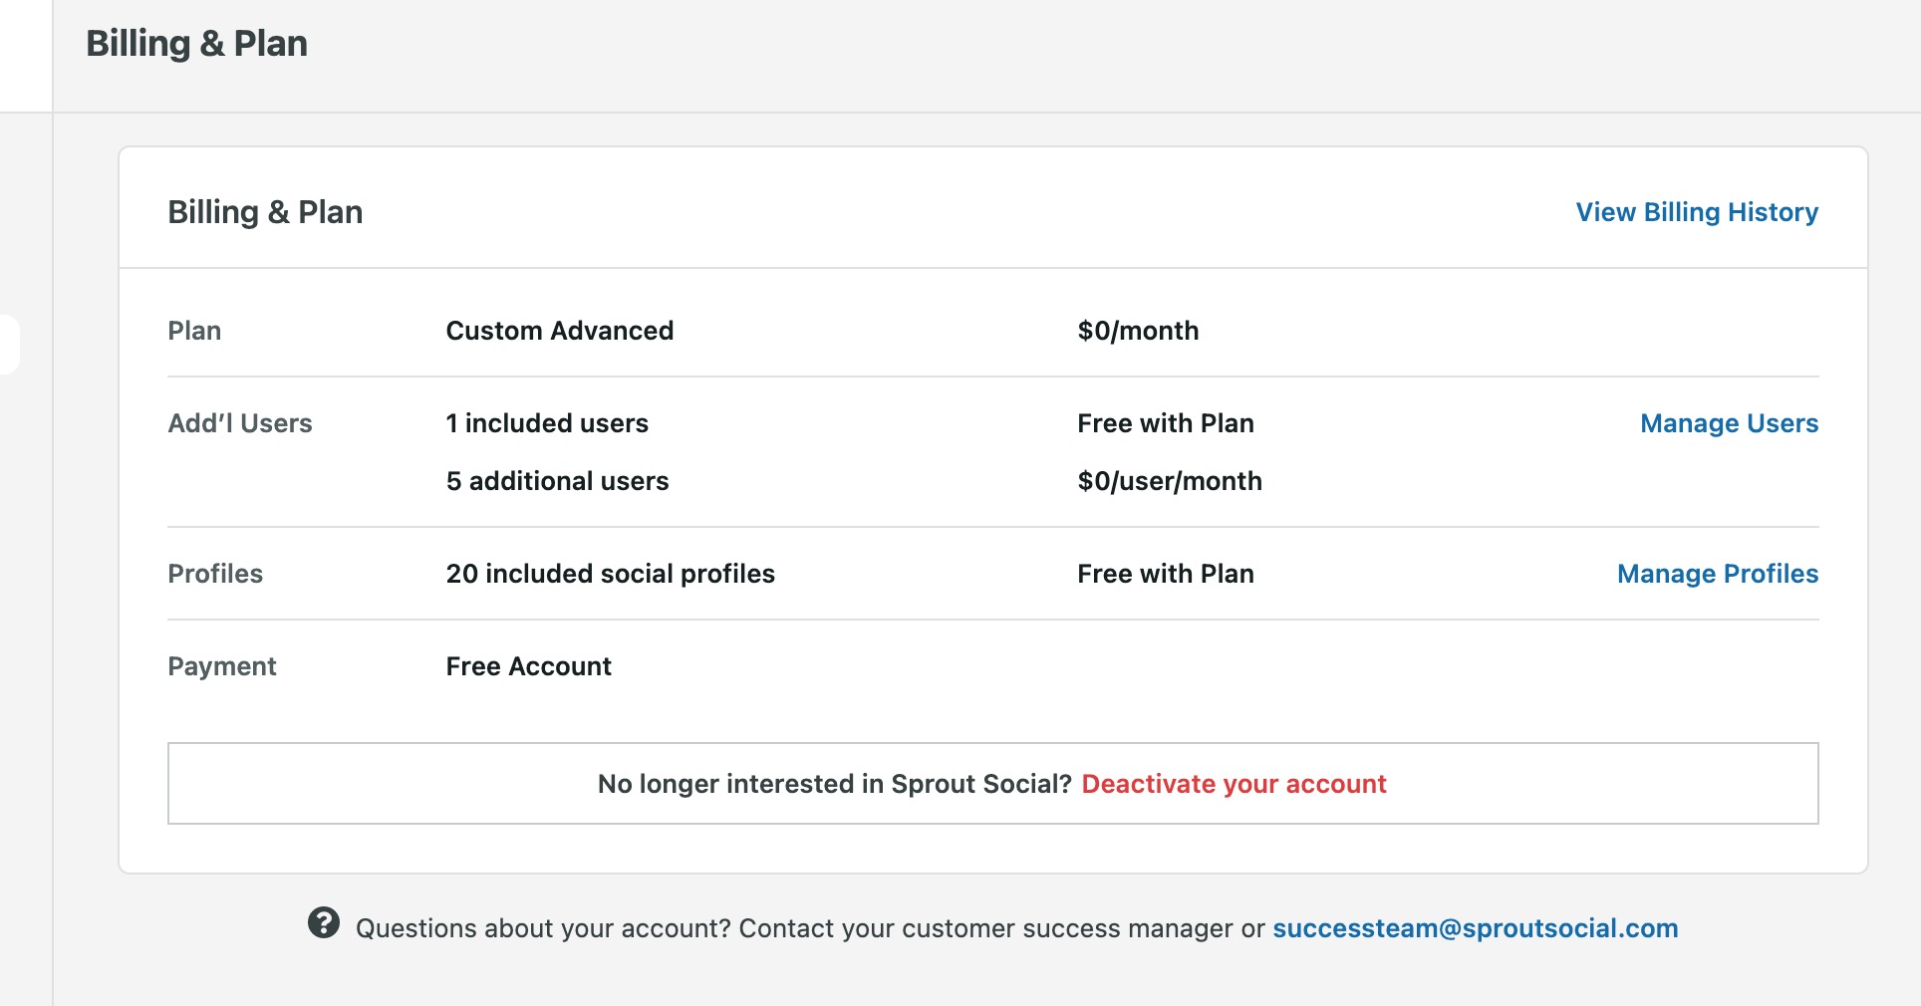Click the top Billing & Plan page title

(x=196, y=44)
